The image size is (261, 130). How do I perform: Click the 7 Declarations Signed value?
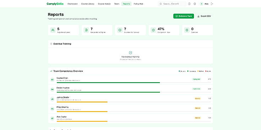point(91,29)
